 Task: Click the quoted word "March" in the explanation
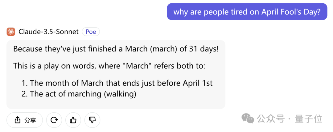click(x=137, y=66)
